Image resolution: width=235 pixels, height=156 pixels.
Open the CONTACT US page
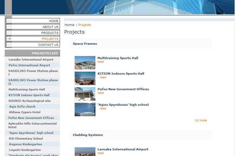[x=33, y=45]
